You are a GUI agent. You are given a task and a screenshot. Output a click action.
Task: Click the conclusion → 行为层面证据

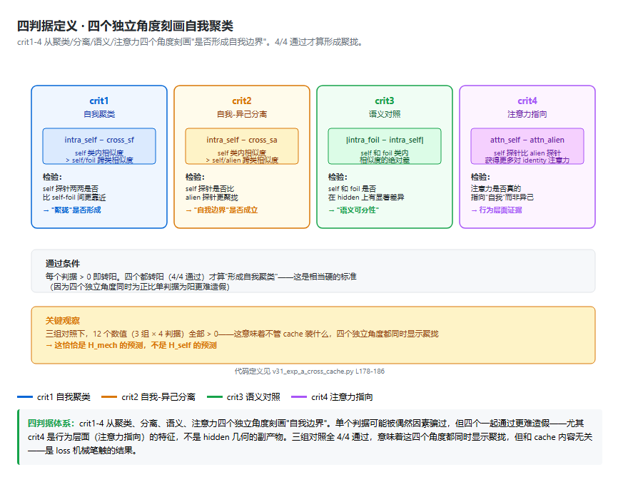[x=496, y=210]
